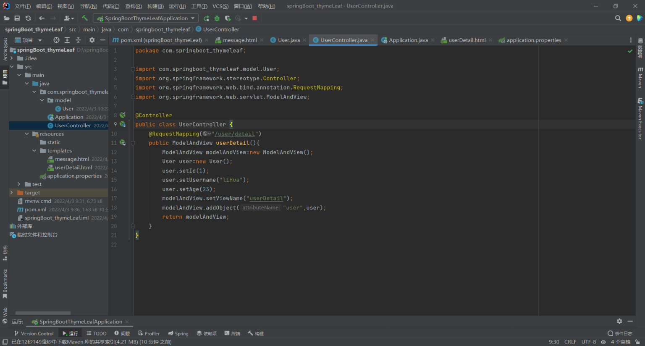
Task: Run with coverage shield icon
Action: coord(228,18)
